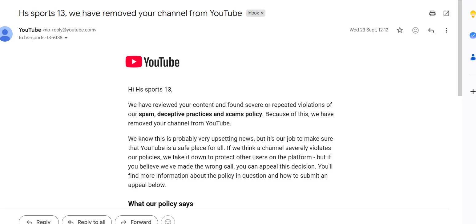Viewport: 476px width, 224px height.
Task: Get add-ons with the plus icon
Action: click(473, 91)
